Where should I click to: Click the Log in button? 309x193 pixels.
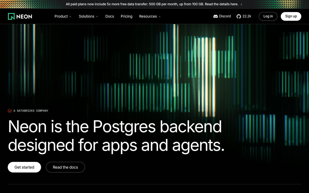point(268,16)
